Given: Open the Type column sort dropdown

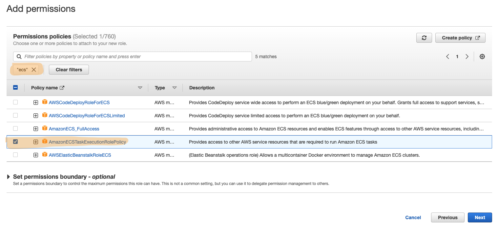Looking at the screenshot, I should point(175,88).
